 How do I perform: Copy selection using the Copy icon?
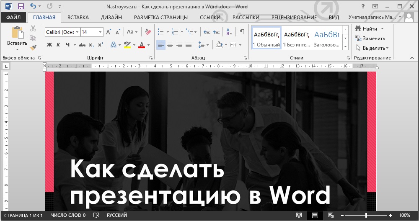[33, 38]
